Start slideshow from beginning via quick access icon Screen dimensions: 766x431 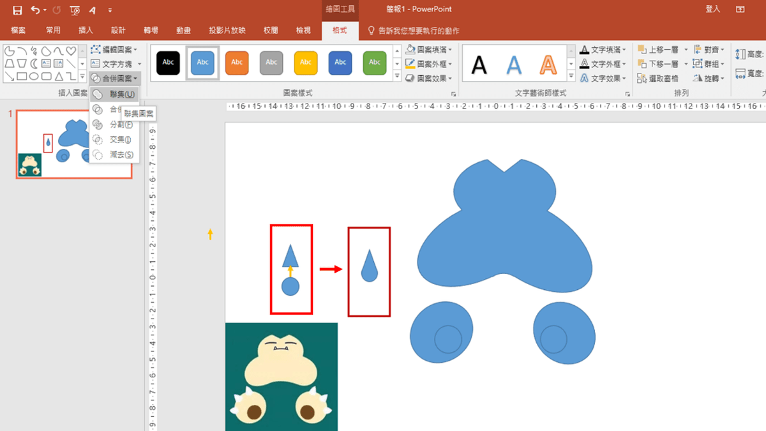75,10
